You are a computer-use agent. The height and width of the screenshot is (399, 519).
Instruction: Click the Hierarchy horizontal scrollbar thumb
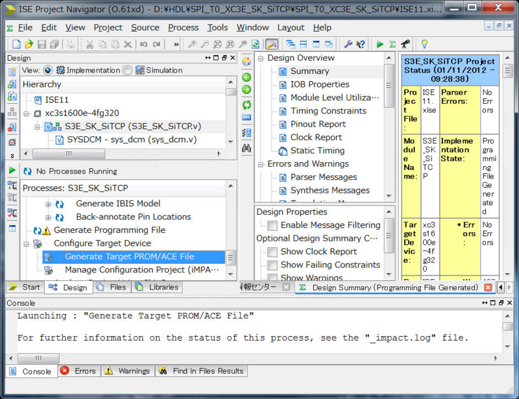tap(69, 154)
